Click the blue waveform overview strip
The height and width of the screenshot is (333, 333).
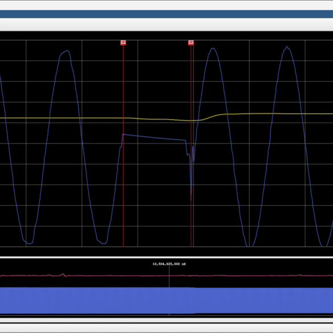pyautogui.click(x=166, y=301)
